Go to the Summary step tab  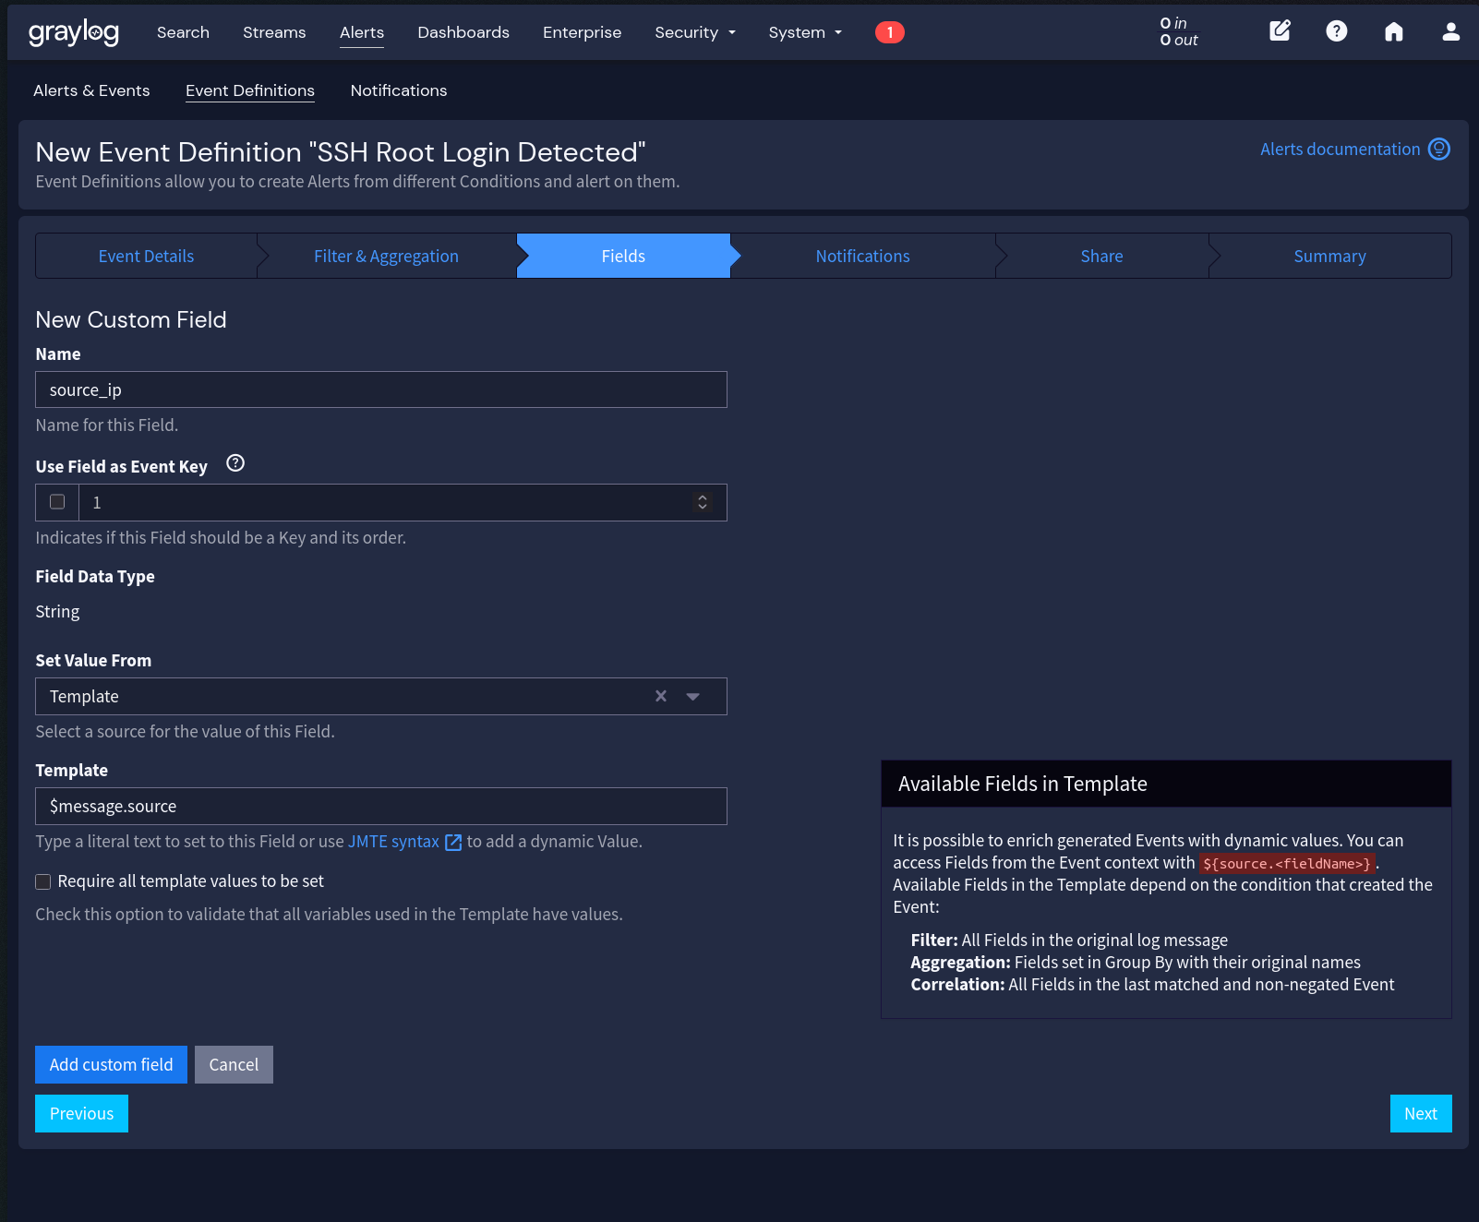tap(1329, 257)
